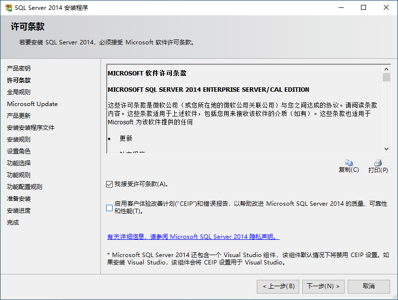Select the 产品密钥 step in sidebar
Viewport: 398px width, 300px height.
click(19, 69)
